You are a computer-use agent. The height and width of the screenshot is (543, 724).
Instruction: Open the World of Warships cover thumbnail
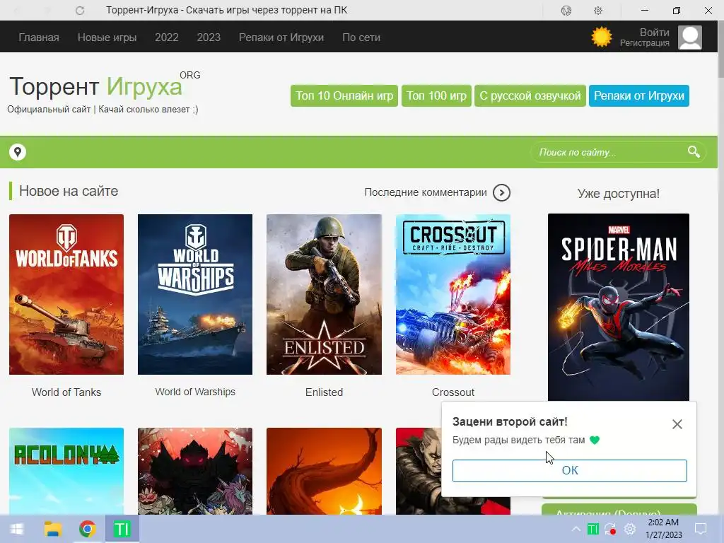195,294
